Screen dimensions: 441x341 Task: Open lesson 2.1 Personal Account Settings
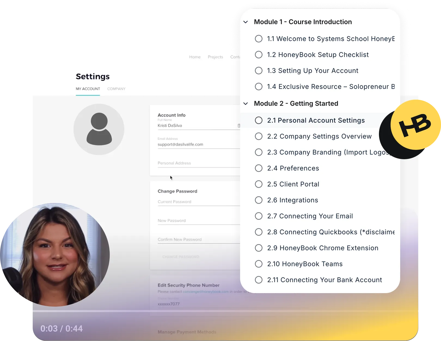point(316,120)
